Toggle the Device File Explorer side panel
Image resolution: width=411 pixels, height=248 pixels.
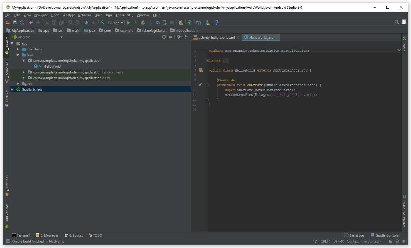point(404,211)
